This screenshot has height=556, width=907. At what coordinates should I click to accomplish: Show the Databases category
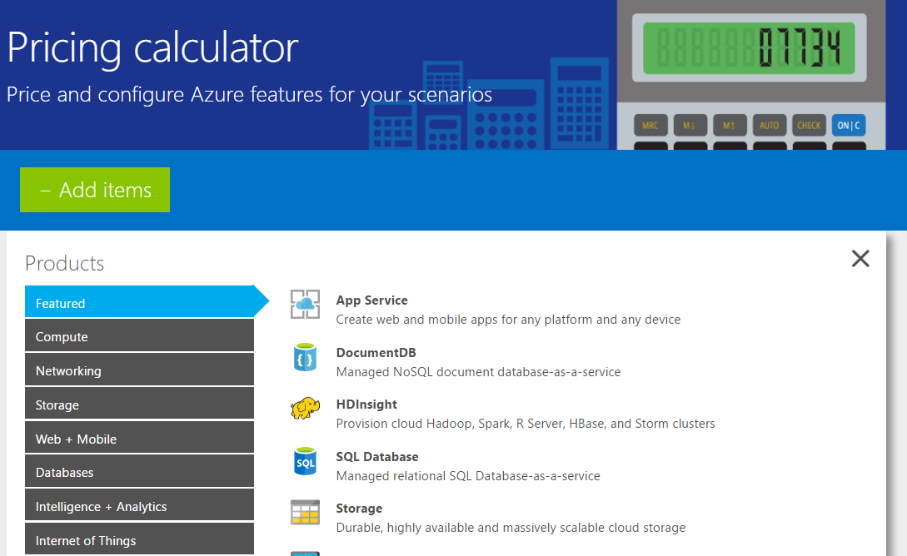point(139,472)
